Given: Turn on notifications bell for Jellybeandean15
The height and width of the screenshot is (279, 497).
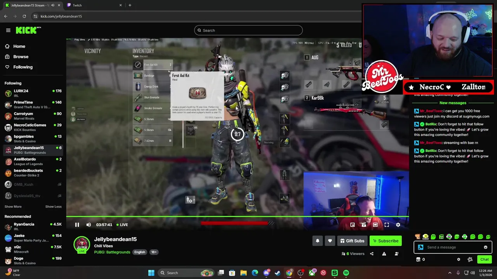Looking at the screenshot, I should pyautogui.click(x=318, y=241).
